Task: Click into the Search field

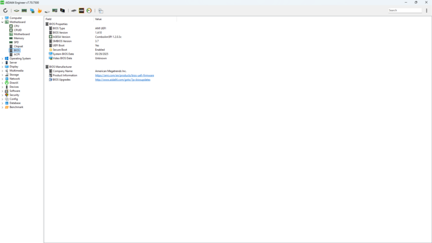Action: click(405, 10)
